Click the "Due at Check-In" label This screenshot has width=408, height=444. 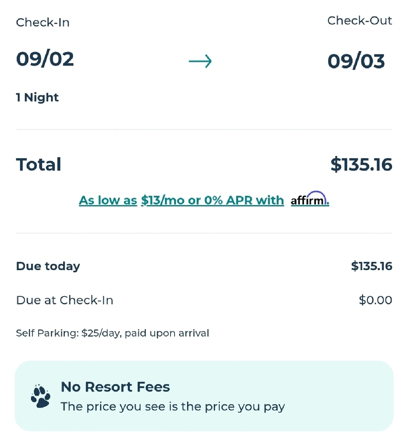[65, 300]
